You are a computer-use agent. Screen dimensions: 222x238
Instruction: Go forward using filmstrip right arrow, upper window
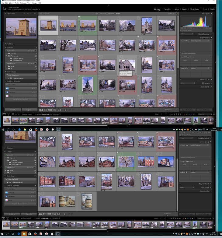(x=19, y=114)
